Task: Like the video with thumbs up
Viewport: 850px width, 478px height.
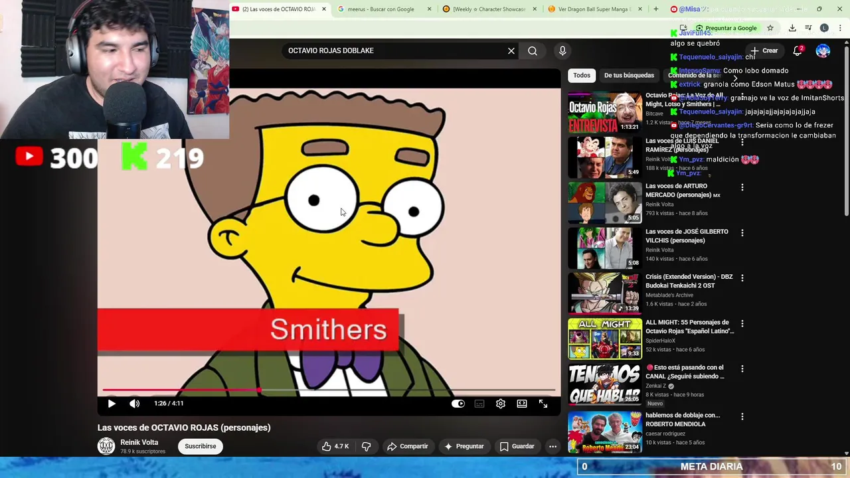Action: pos(335,446)
